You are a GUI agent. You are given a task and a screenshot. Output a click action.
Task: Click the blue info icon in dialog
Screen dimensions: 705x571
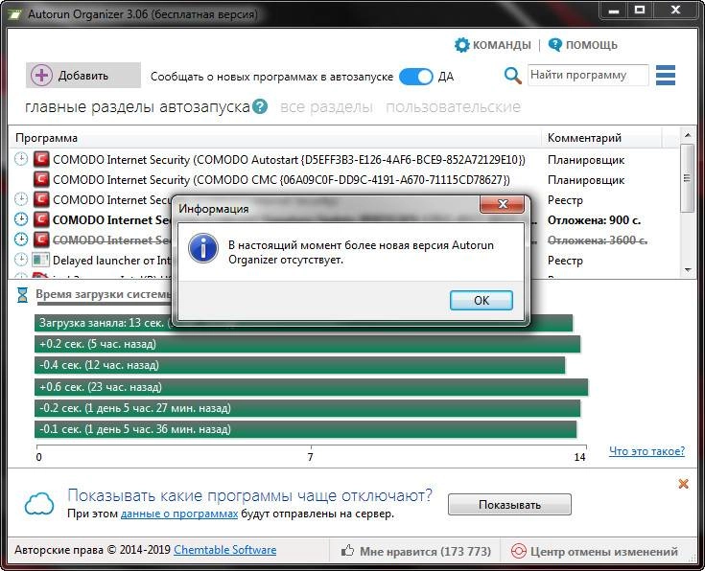[203, 247]
